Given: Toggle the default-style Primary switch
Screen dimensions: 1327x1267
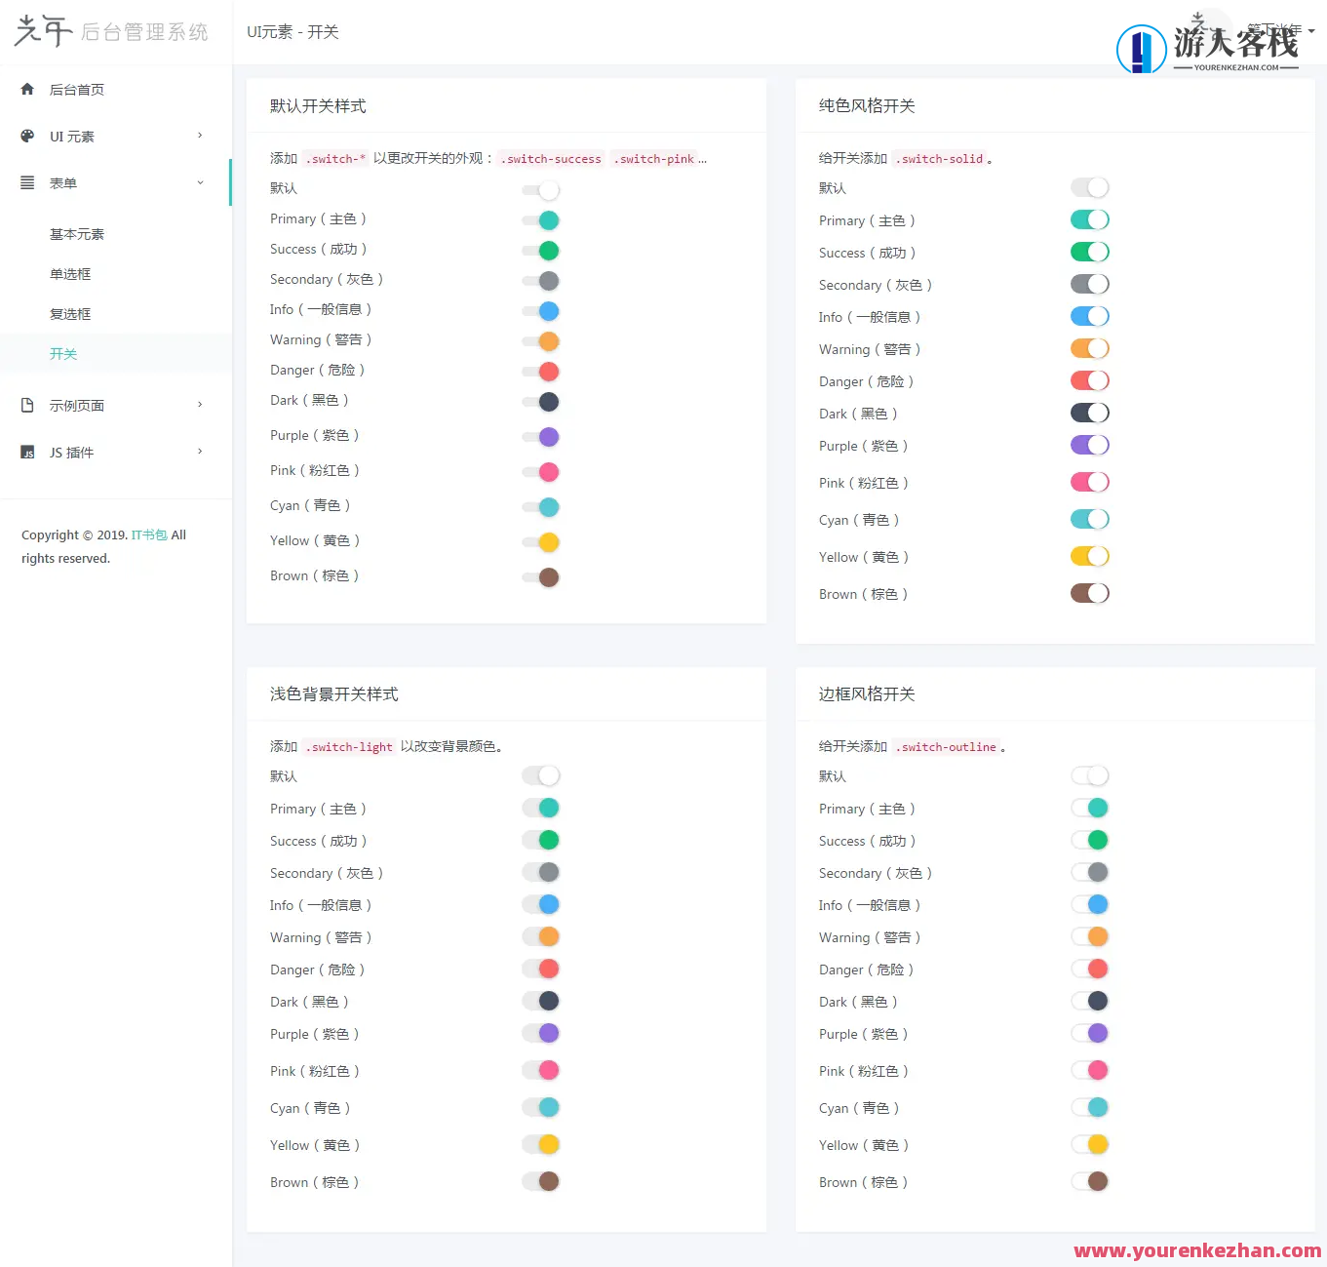Looking at the screenshot, I should 541,220.
